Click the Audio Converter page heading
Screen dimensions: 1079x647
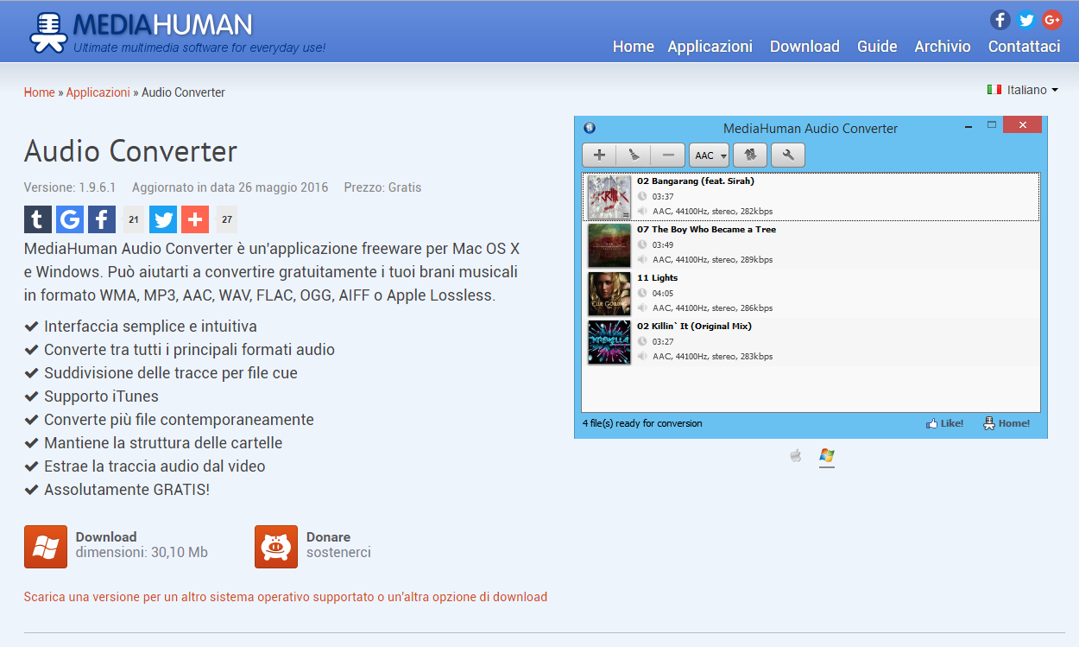pyautogui.click(x=130, y=151)
